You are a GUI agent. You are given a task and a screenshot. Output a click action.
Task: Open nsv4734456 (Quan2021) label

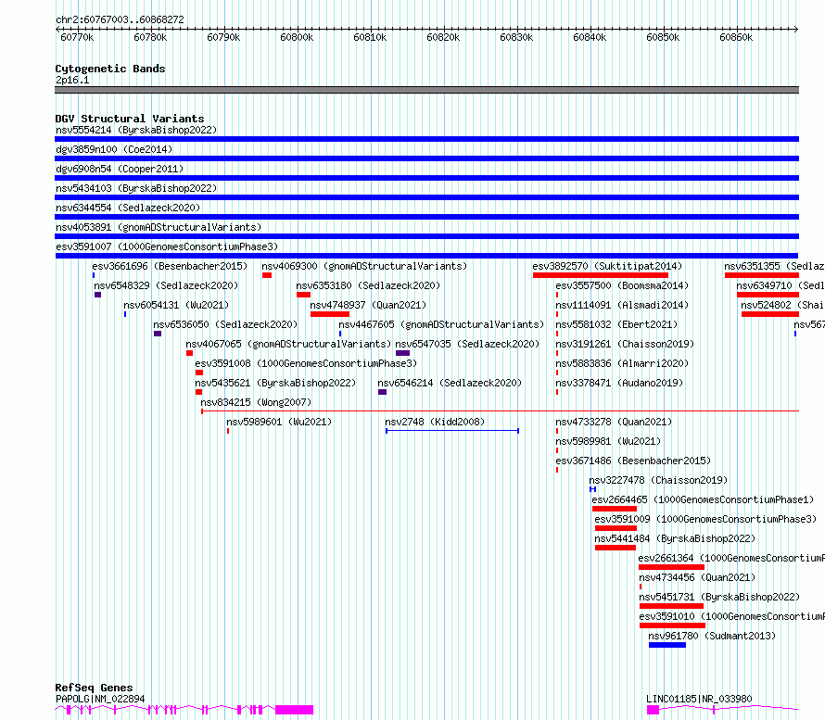pyautogui.click(x=697, y=577)
